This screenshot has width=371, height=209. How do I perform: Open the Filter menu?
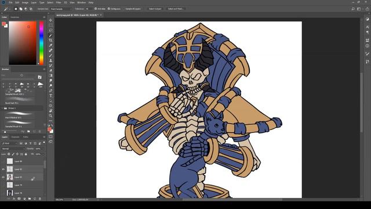[x=59, y=2]
